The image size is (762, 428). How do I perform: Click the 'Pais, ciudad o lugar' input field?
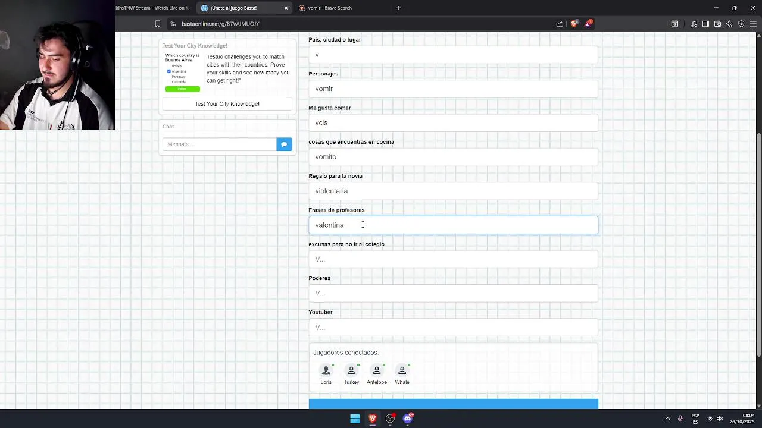pos(453,55)
